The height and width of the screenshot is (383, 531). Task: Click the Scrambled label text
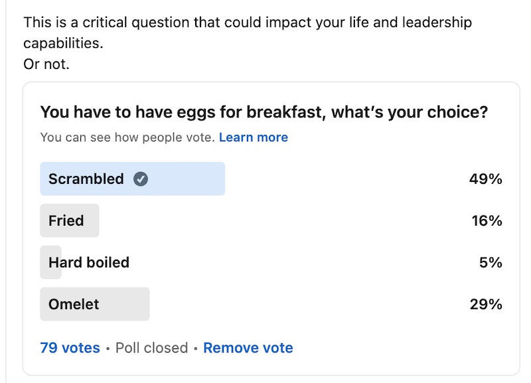[x=86, y=179]
